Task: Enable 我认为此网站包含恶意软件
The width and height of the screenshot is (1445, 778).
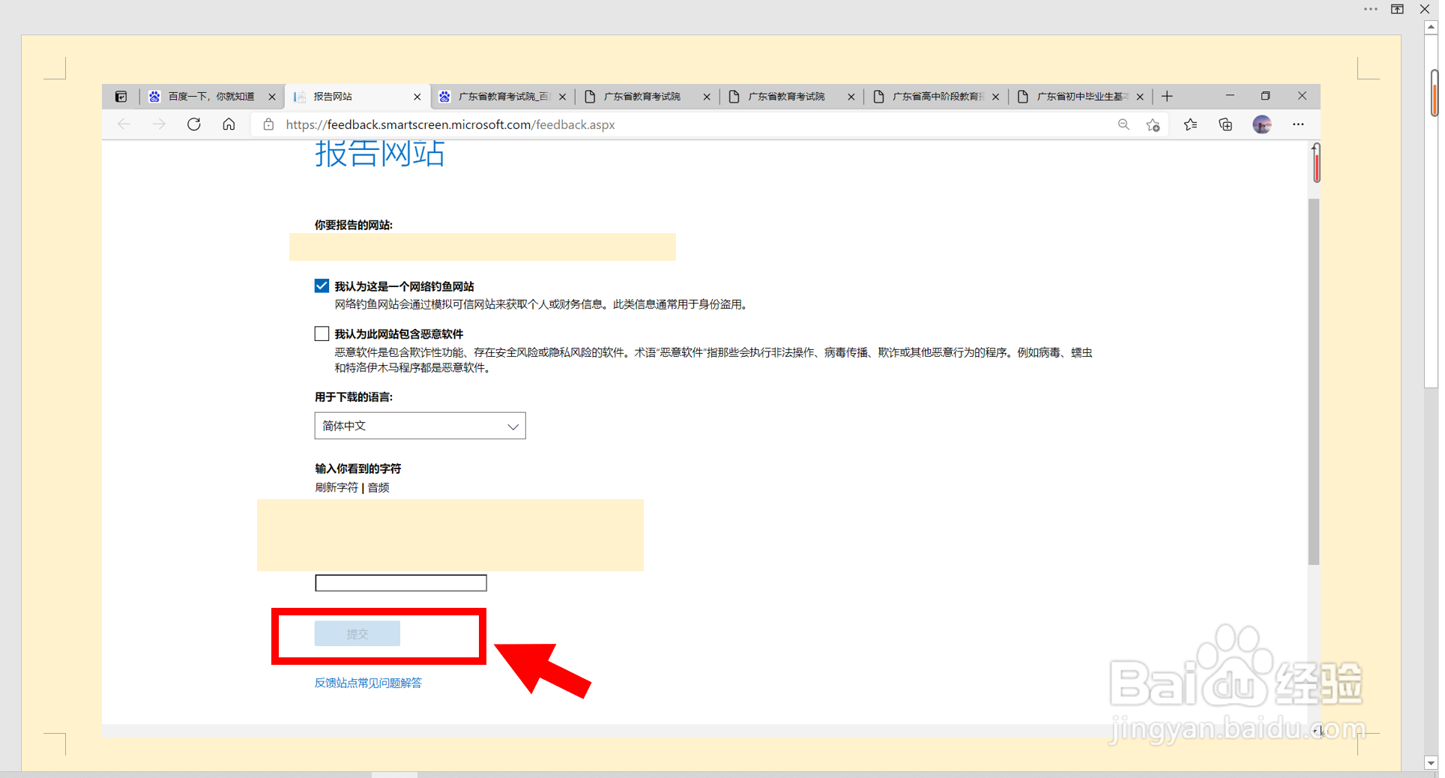Action: [x=322, y=333]
